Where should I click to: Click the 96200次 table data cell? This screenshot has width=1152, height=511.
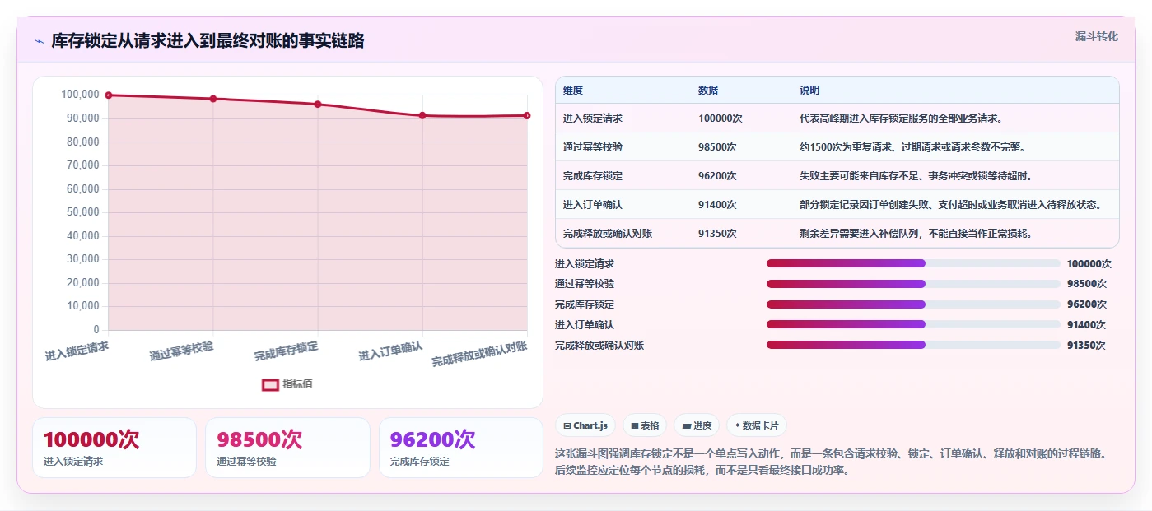(x=742, y=176)
